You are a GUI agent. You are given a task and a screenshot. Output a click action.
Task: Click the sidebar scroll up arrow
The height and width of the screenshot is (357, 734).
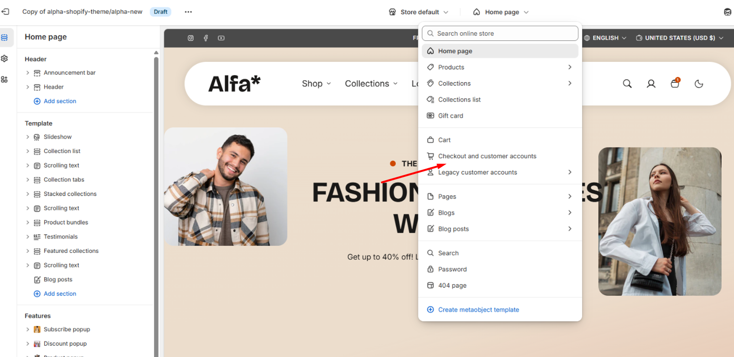click(156, 52)
